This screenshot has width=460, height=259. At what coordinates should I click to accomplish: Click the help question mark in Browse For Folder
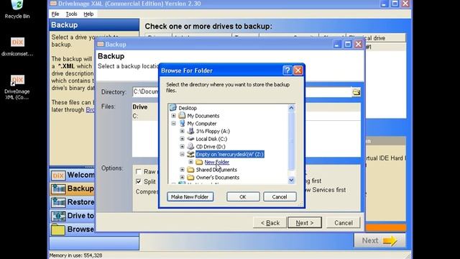click(x=287, y=71)
